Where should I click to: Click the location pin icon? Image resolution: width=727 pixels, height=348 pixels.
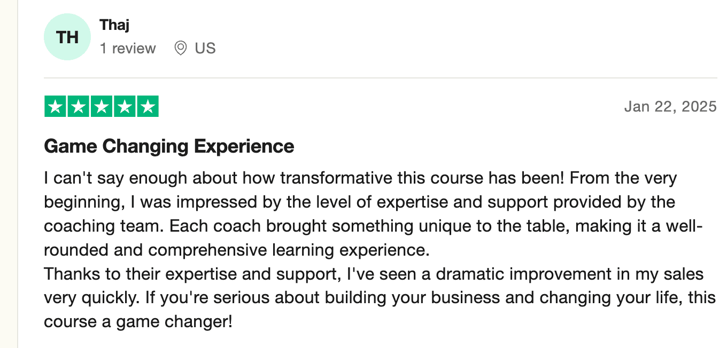pyautogui.click(x=181, y=49)
